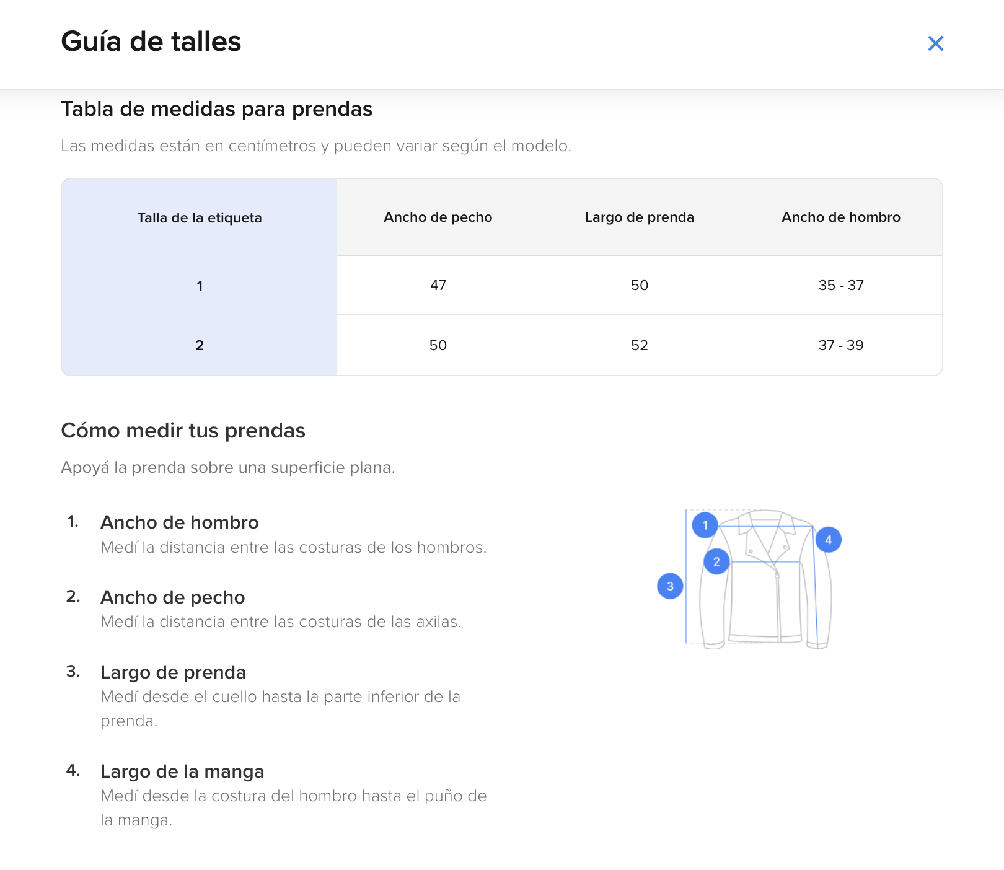Click the 'Largo de prenda' column header
The width and height of the screenshot is (1004, 870).
pos(639,217)
